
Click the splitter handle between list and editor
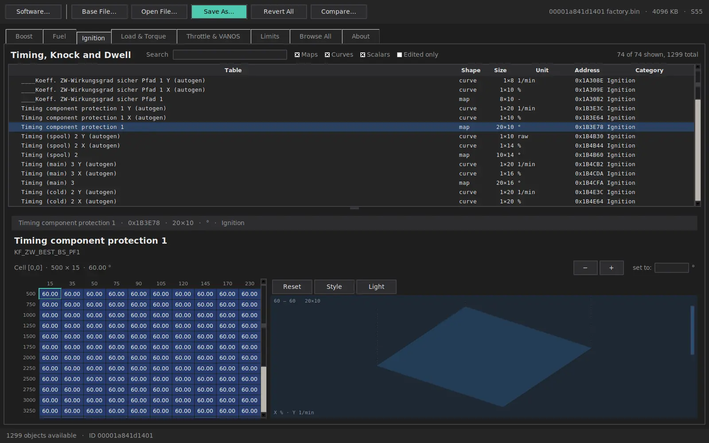354,208
